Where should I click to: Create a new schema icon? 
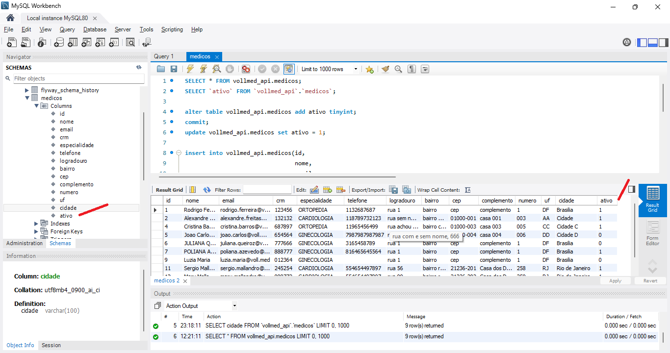pyautogui.click(x=59, y=43)
